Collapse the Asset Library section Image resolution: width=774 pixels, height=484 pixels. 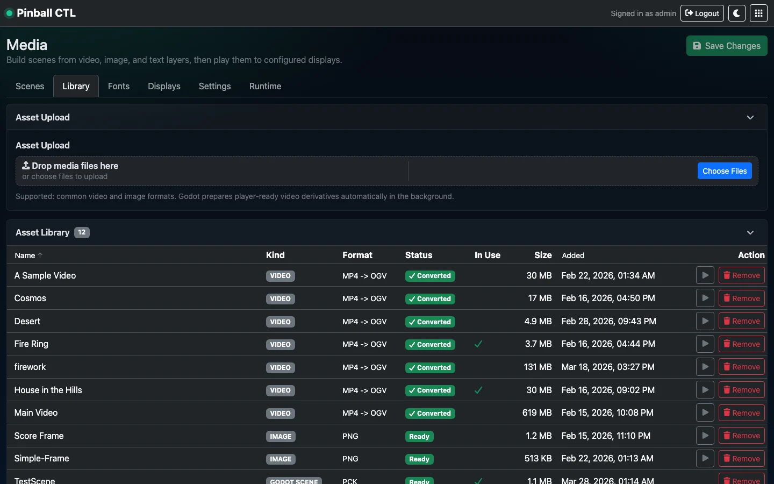(x=750, y=232)
